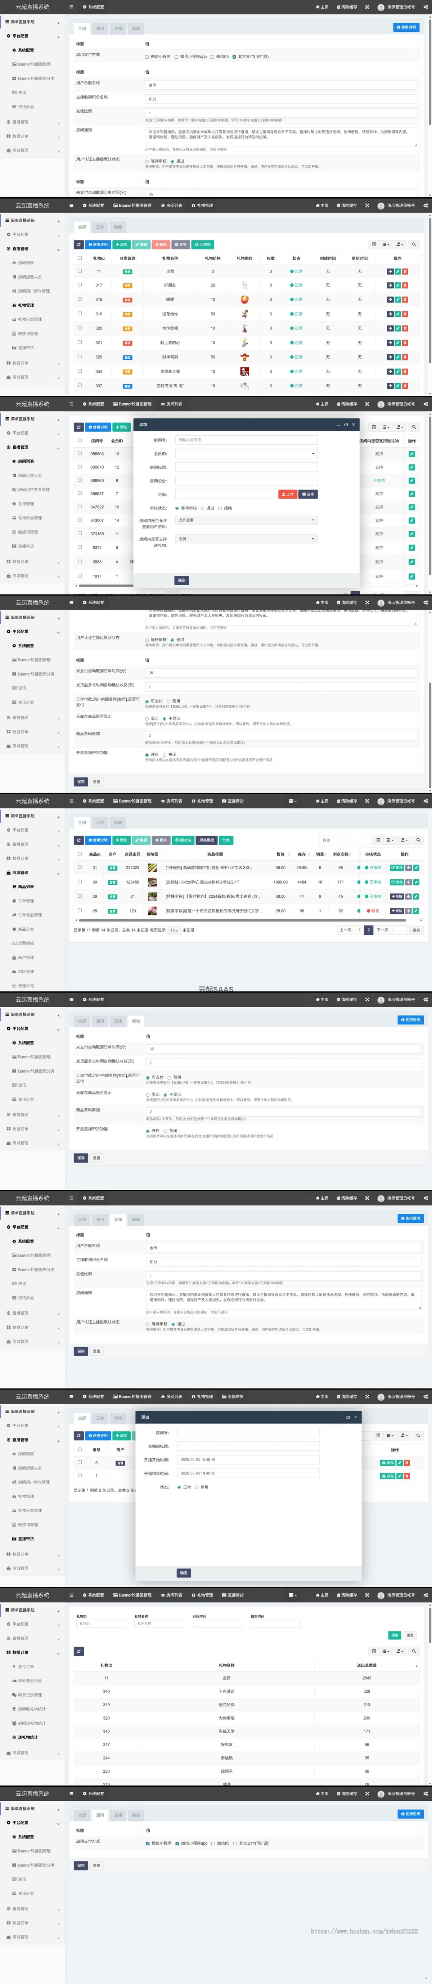Open the 允许查看 dropdown
Image resolution: width=432 pixels, height=1984 pixels.
click(246, 520)
